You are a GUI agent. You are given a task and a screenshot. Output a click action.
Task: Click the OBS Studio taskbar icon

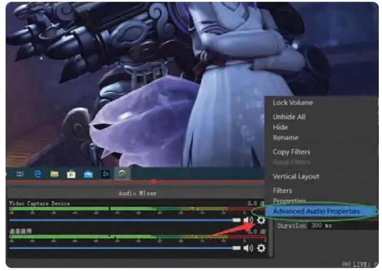click(x=122, y=174)
